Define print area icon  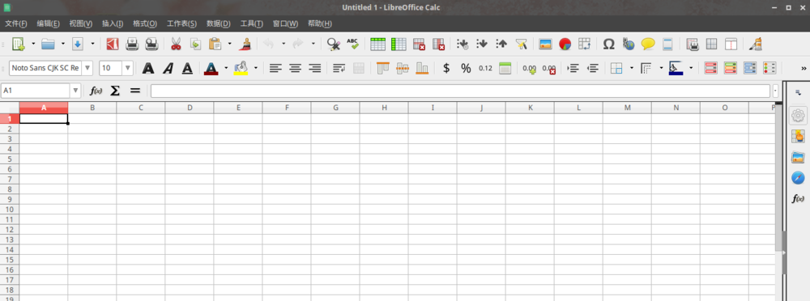[x=693, y=45]
